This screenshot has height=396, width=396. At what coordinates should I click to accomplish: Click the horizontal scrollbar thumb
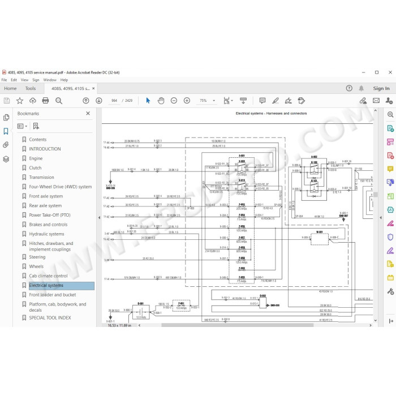coord(238,325)
